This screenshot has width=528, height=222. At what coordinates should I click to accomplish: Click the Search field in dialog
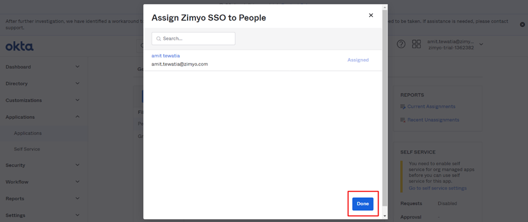(193, 39)
